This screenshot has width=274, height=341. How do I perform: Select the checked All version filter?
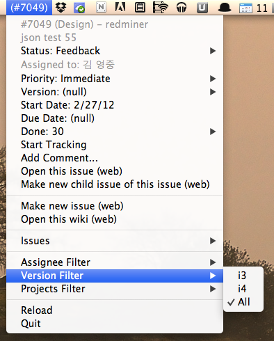[x=243, y=302]
